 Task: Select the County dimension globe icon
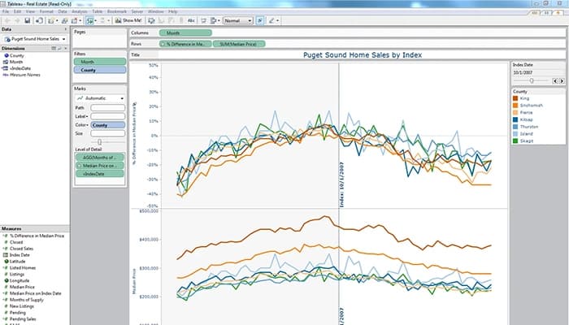[4, 54]
